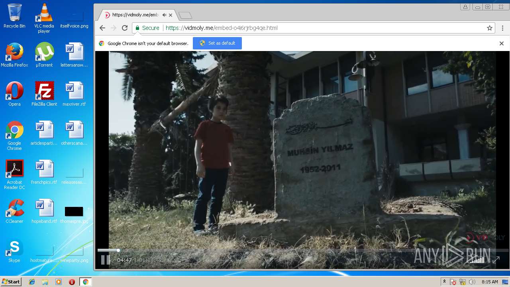This screenshot has height=287, width=510.
Task: Switch to Chrome via taskbar button
Action: pyautogui.click(x=85, y=282)
